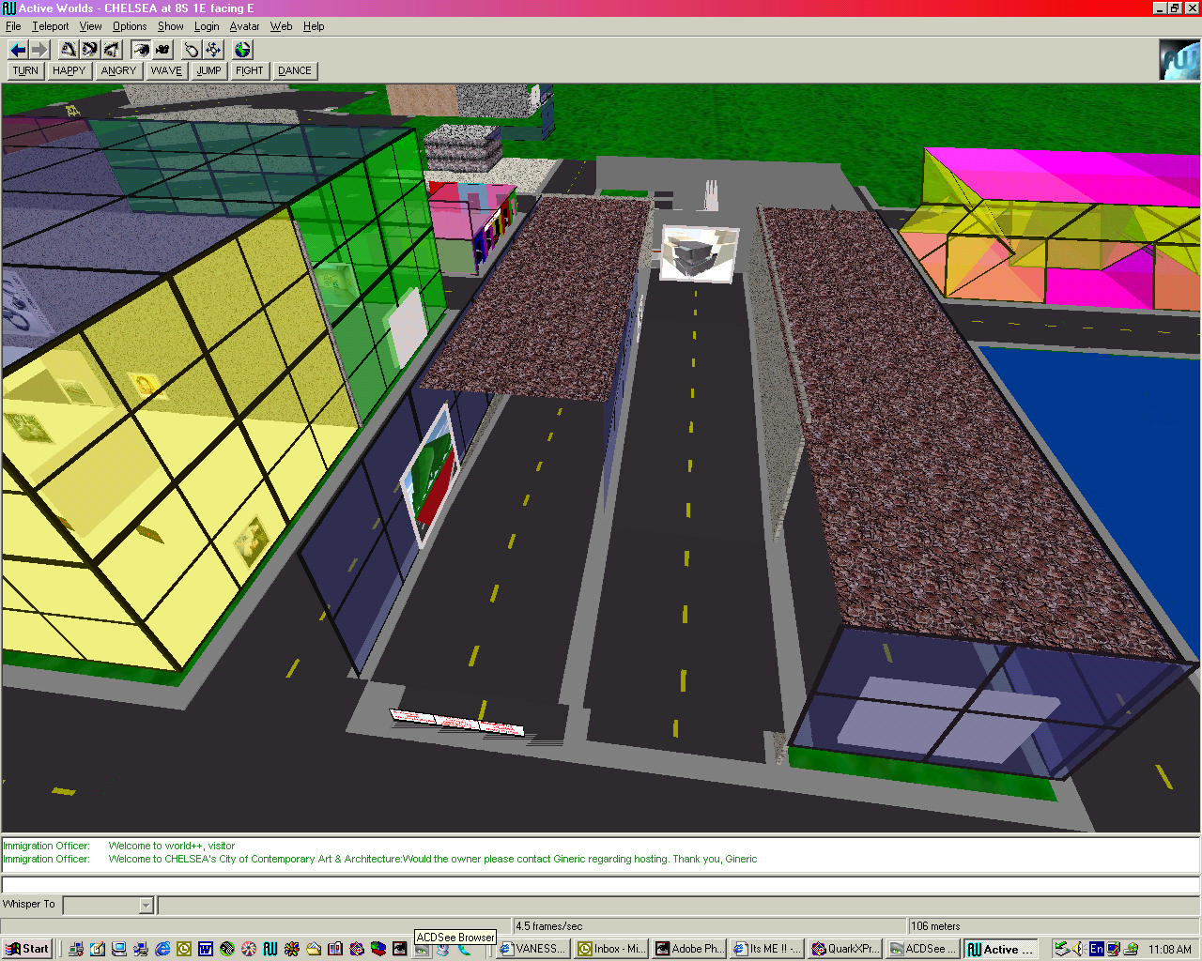Viewport: 1202px width, 961px height.
Task: Open the Teleport menu
Action: coord(51,26)
